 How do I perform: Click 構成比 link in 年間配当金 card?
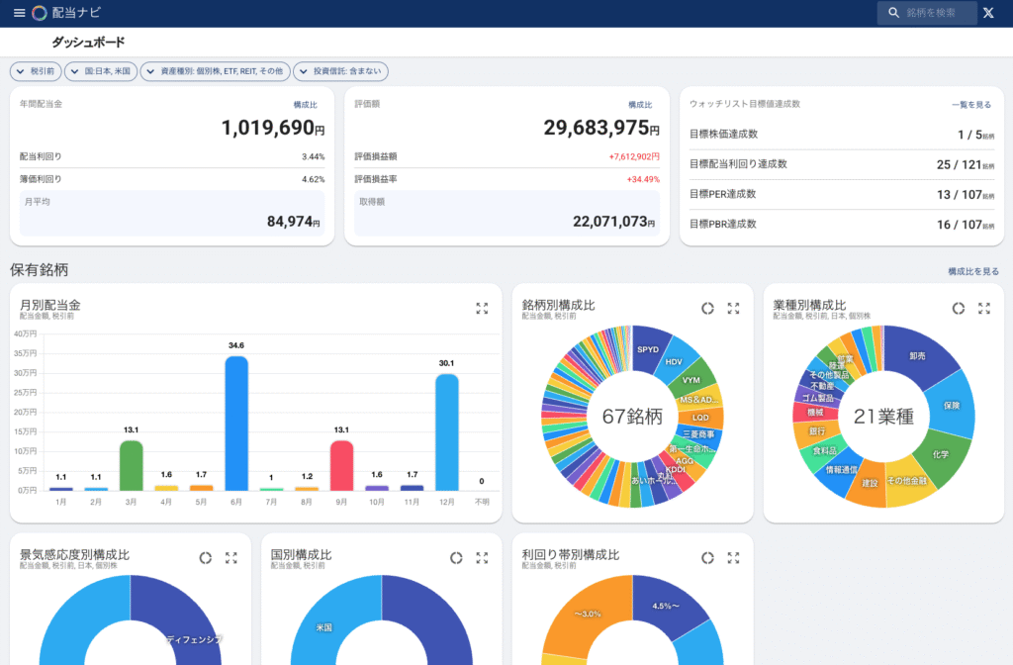pyautogui.click(x=305, y=105)
